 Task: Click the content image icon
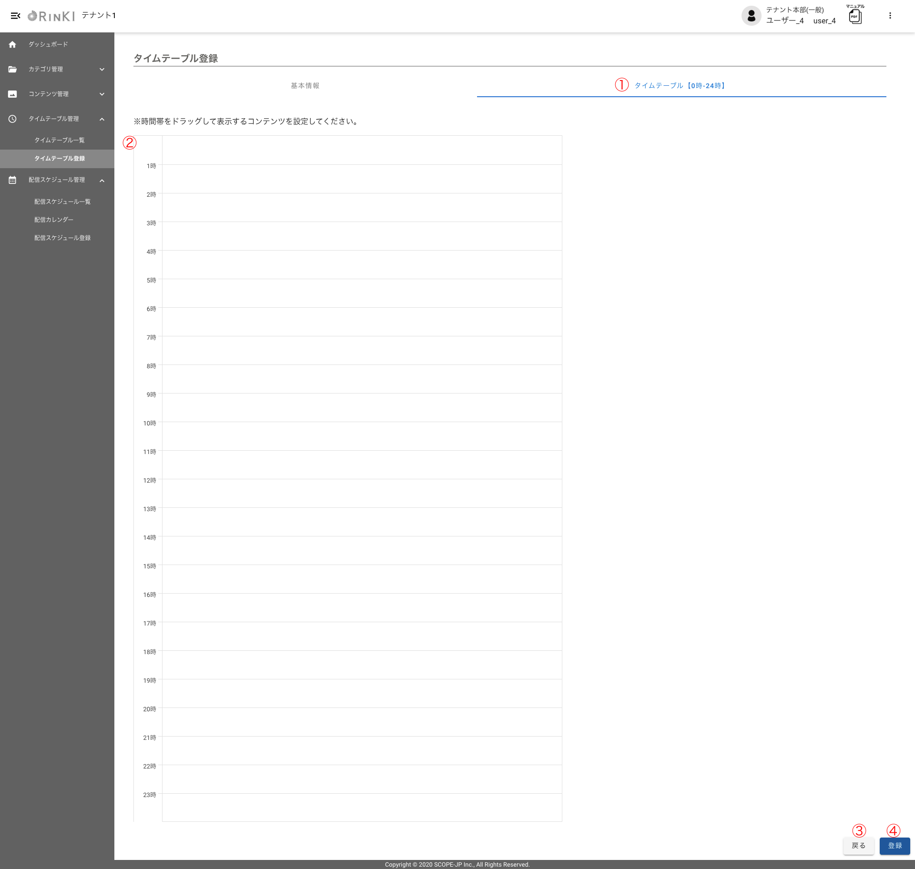click(x=12, y=94)
